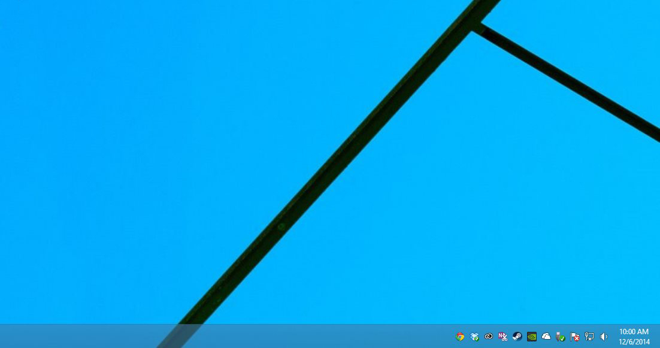
Task: Open the Chrome tray icon
Action: pos(459,336)
